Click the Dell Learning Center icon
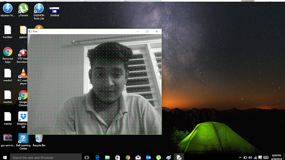 click(23, 141)
